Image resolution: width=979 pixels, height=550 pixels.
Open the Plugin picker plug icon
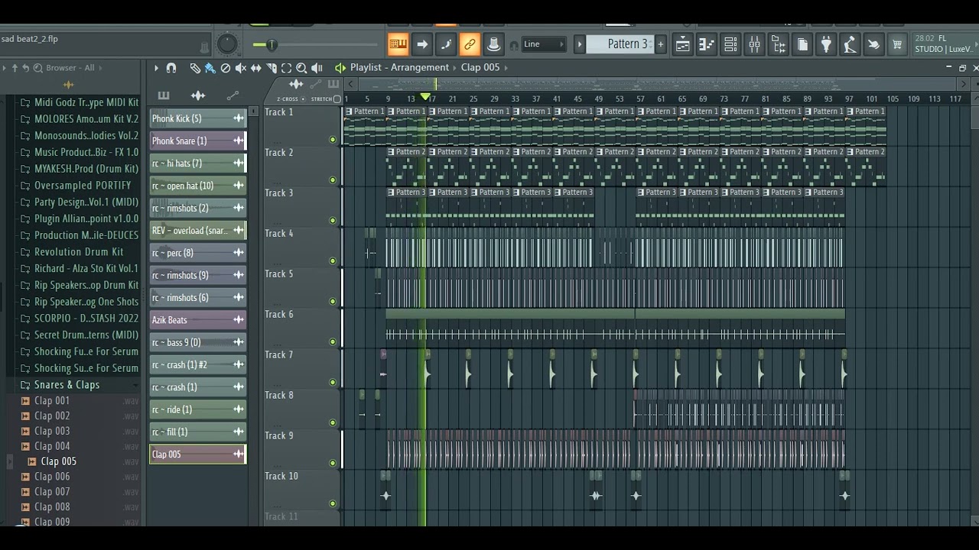826,44
